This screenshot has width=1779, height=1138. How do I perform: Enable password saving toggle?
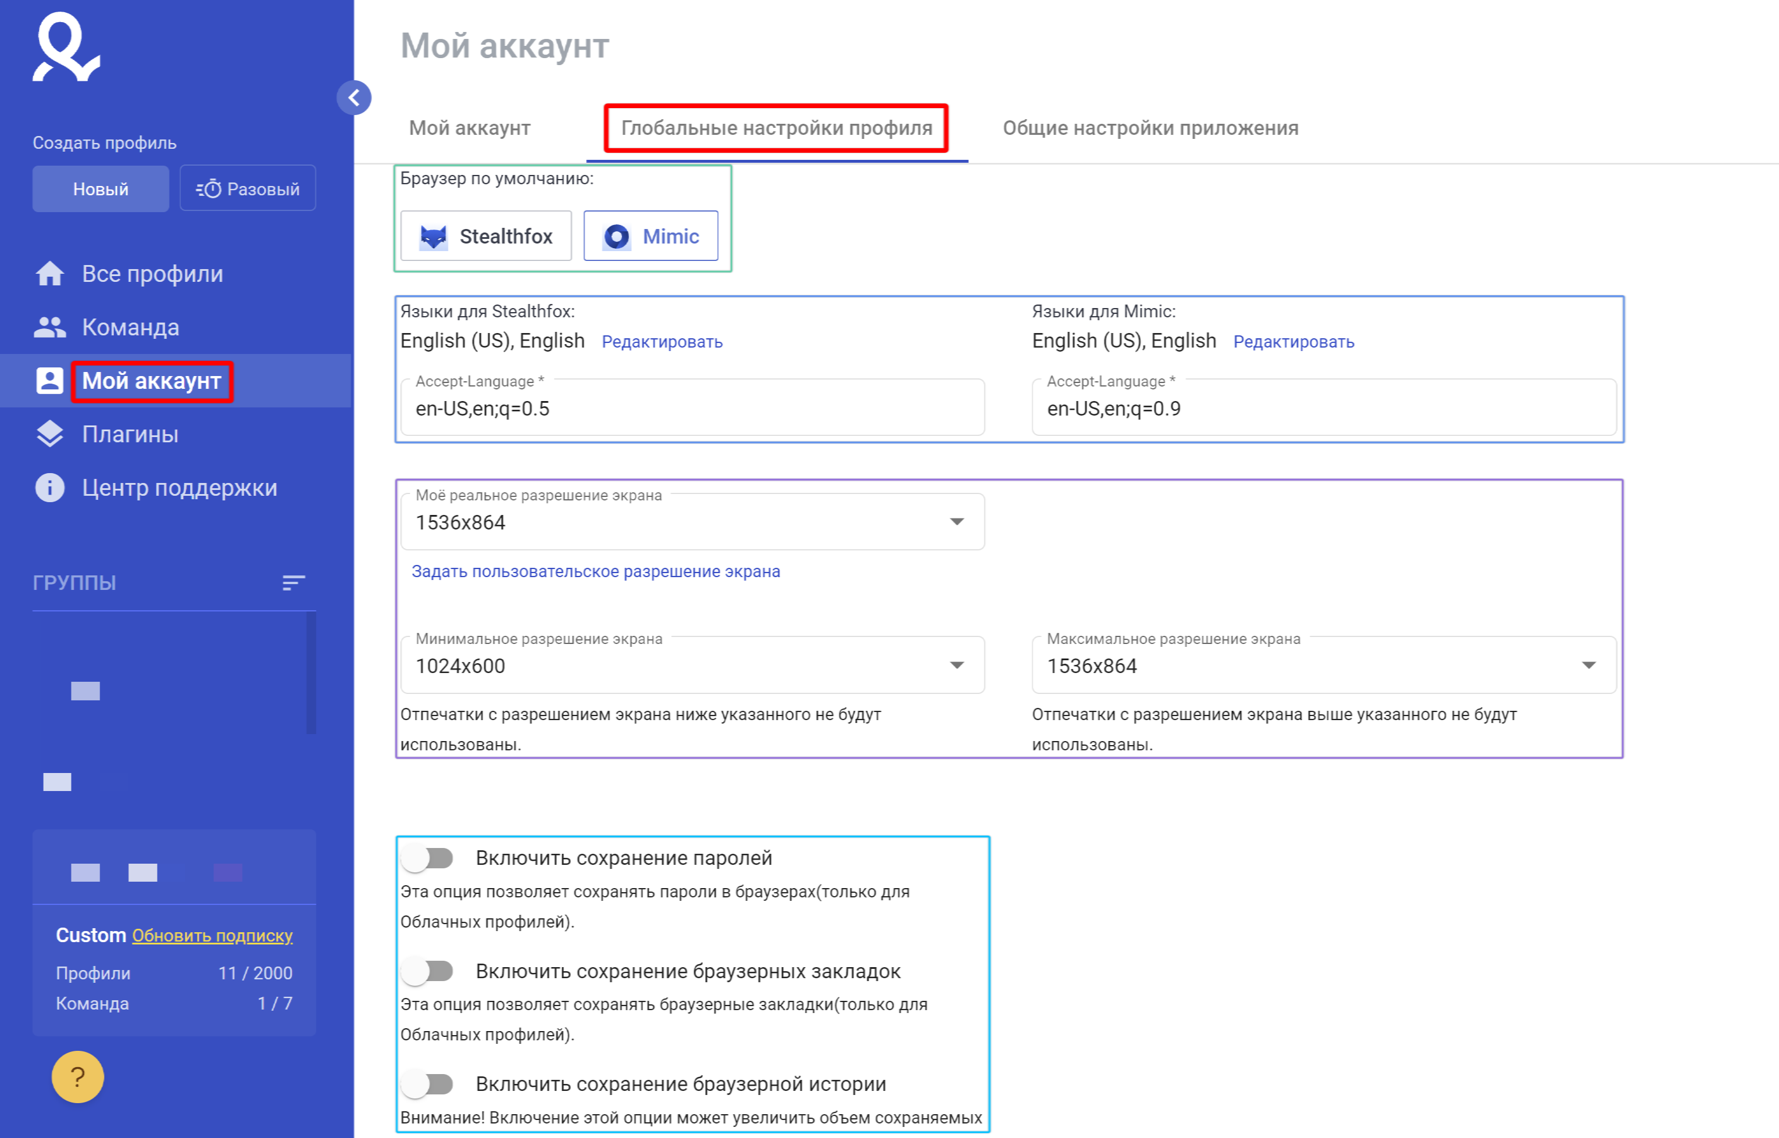pyautogui.click(x=427, y=858)
